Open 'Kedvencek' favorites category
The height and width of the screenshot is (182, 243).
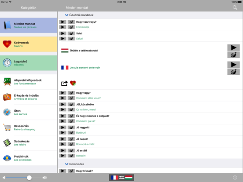(x=29, y=44)
